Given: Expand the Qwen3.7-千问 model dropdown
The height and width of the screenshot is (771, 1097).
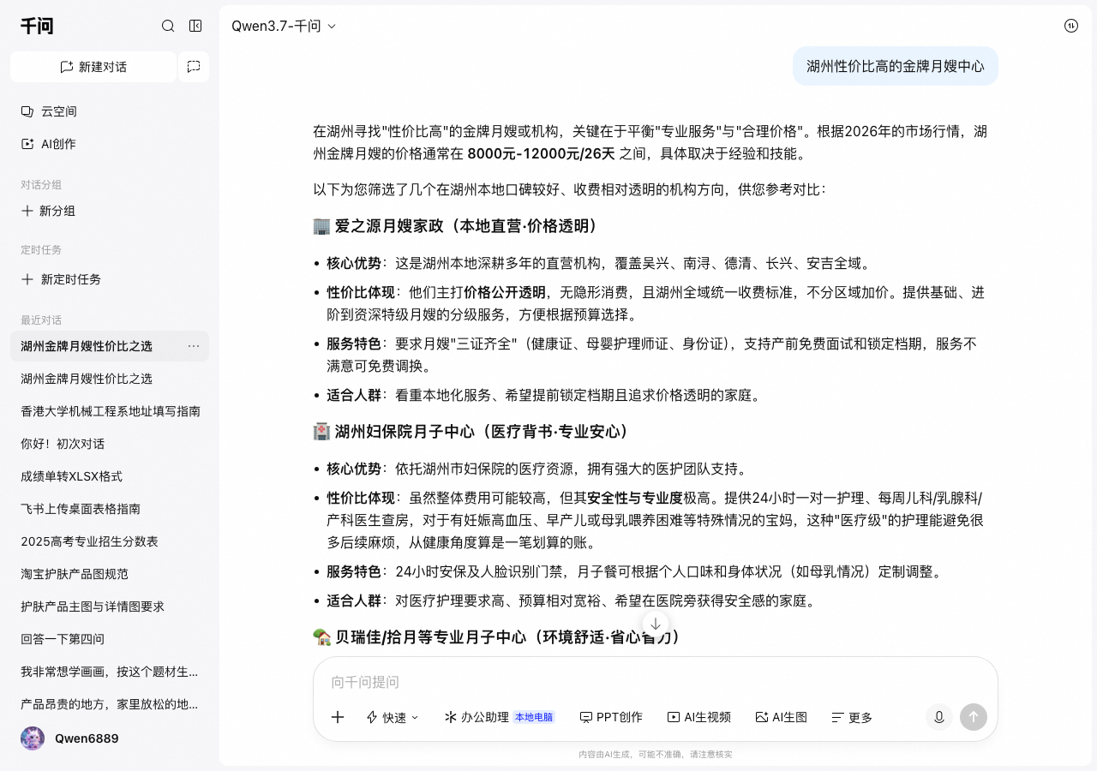Looking at the screenshot, I should 284,26.
